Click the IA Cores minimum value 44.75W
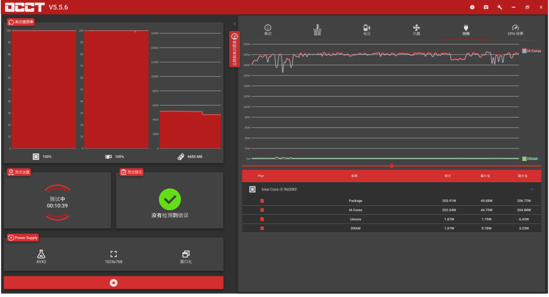Screen dimensions: 549x297 point(486,210)
